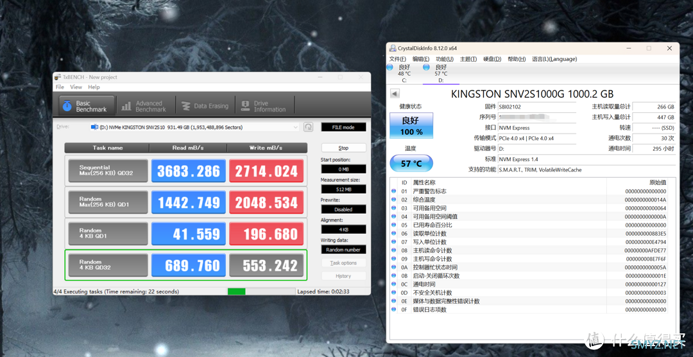693x357 pixels.
Task: Open the 功能(U) menu
Action: (x=445, y=59)
